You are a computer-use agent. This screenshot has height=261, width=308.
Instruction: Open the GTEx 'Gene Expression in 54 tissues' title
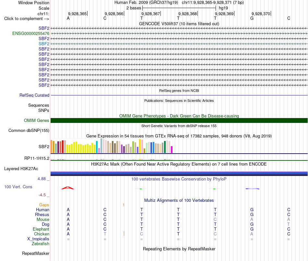click(x=179, y=136)
